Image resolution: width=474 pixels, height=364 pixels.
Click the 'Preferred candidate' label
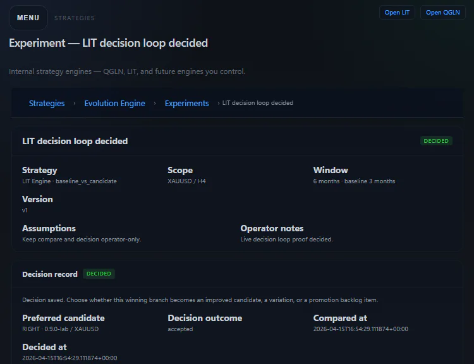[63, 318]
